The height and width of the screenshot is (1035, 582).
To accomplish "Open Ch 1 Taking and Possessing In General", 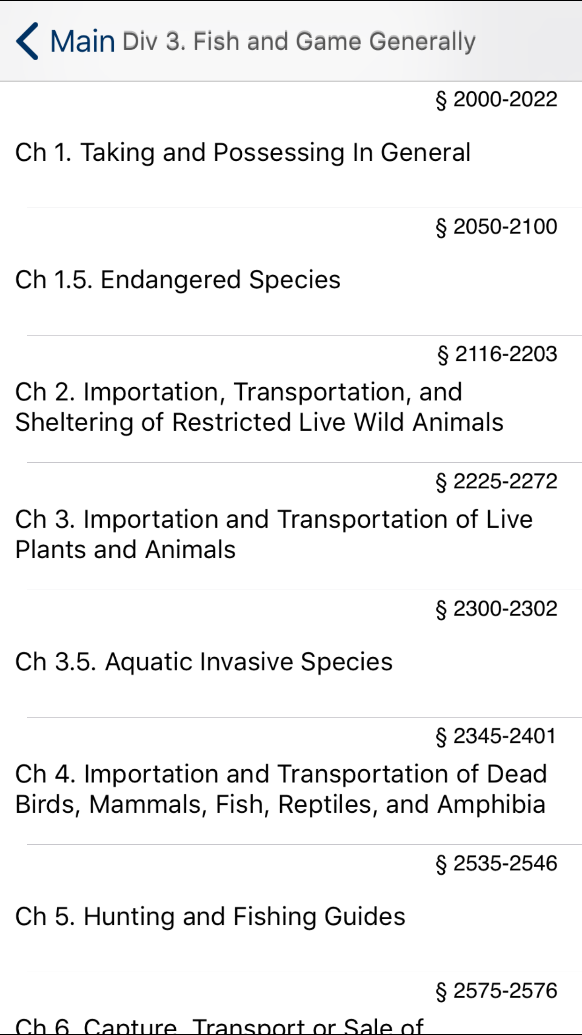I will (243, 153).
